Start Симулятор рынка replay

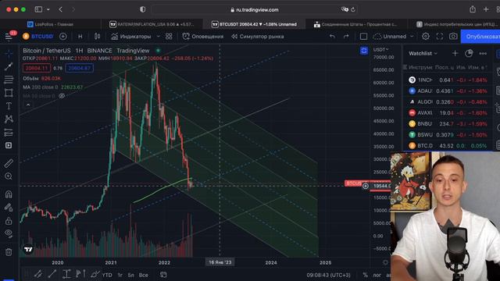(x=257, y=37)
